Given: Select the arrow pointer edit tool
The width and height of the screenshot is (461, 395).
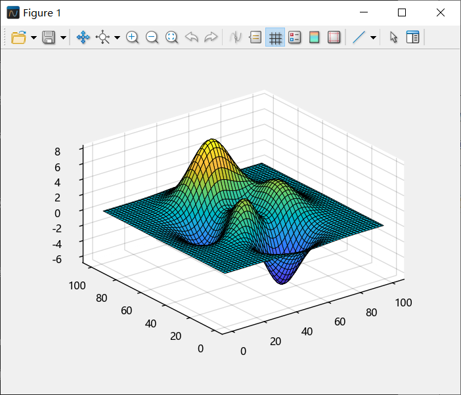Looking at the screenshot, I should tap(393, 37).
